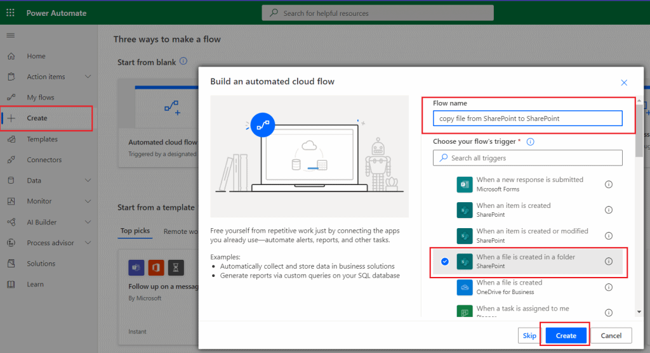Click the Microsoft Forms trigger icon
The width and height of the screenshot is (650, 353).
pyautogui.click(x=464, y=184)
